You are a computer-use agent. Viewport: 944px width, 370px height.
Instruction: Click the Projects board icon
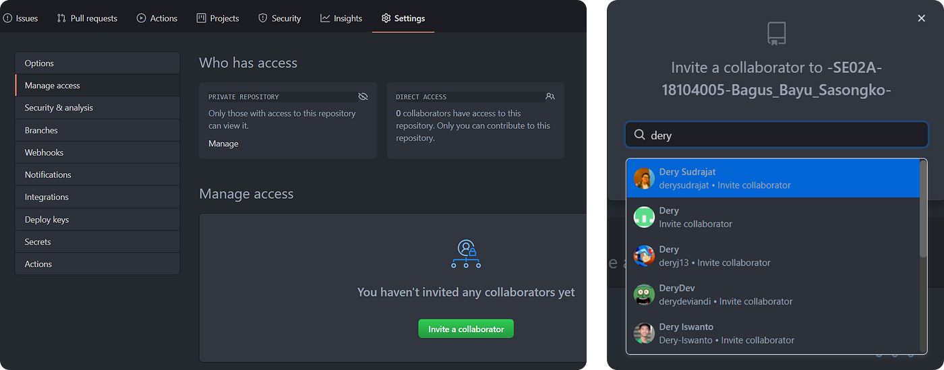201,18
